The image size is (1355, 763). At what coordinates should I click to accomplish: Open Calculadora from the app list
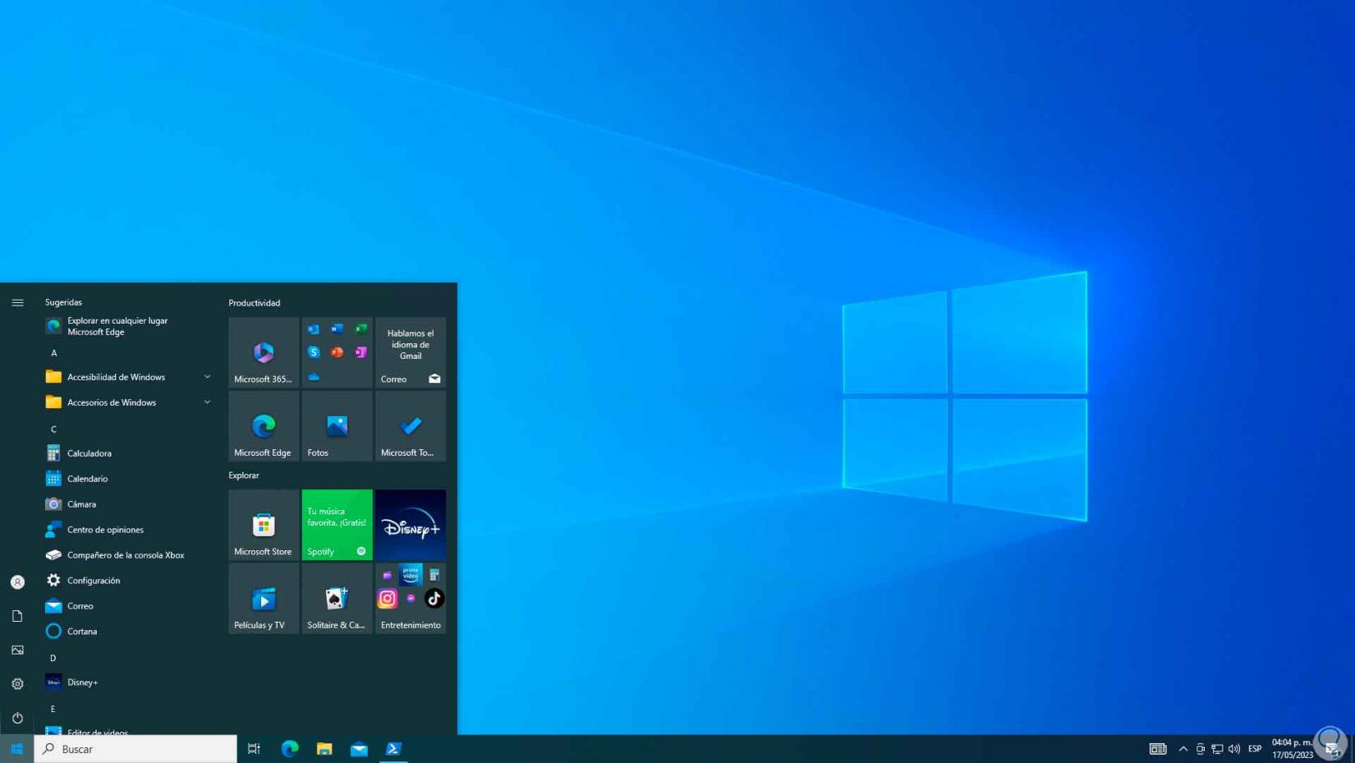(130, 453)
